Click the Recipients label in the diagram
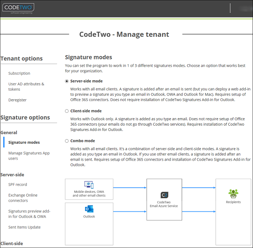This screenshot has width=253, height=248. click(233, 202)
